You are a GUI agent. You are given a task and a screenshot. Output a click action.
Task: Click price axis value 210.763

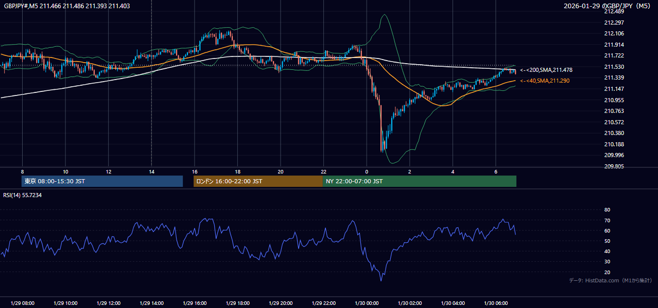tap(614, 111)
